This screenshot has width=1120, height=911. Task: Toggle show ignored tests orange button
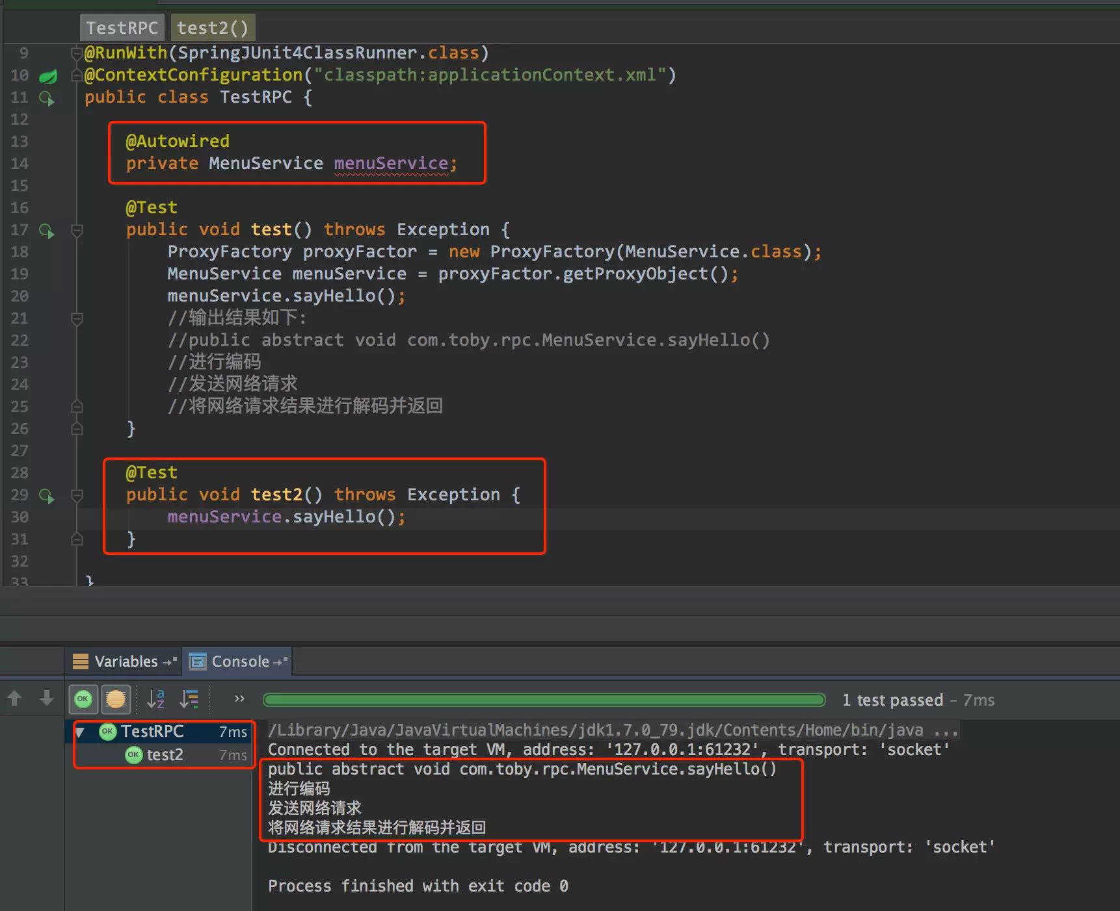click(116, 699)
